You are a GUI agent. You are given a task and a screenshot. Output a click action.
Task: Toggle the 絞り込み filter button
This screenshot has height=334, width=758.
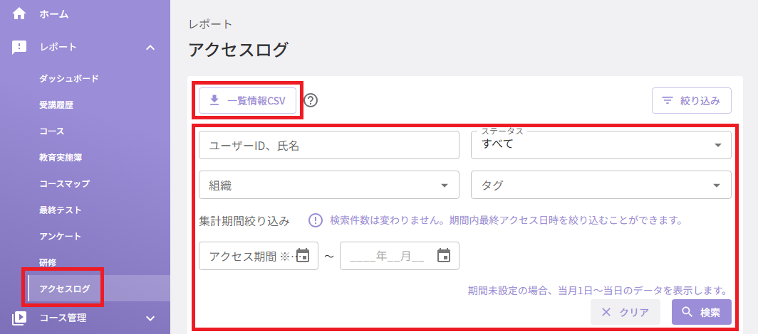pyautogui.click(x=691, y=100)
